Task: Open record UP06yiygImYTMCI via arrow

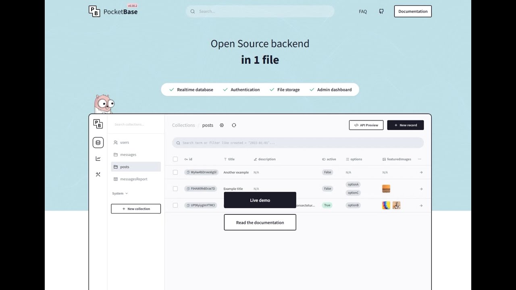Action: [421, 205]
